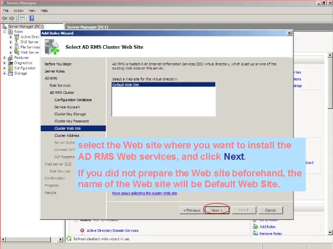Image resolution: width=333 pixels, height=249 pixels.
Task: Click the Add Roles link in Server Manager
Action: click(267, 227)
